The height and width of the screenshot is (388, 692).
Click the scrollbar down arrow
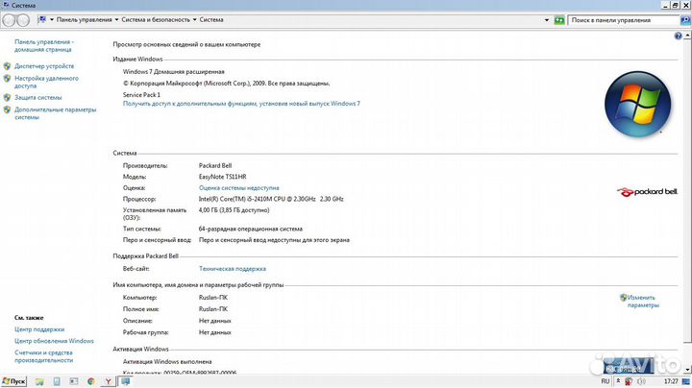(x=687, y=370)
